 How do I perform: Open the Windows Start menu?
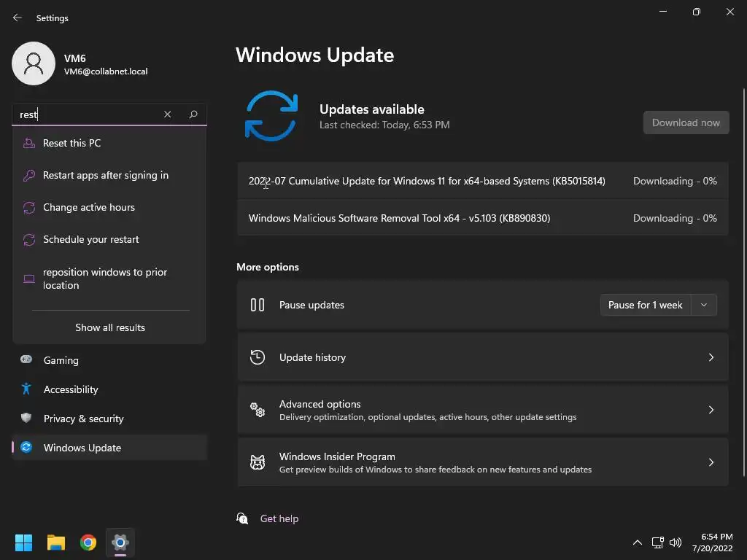tap(23, 542)
